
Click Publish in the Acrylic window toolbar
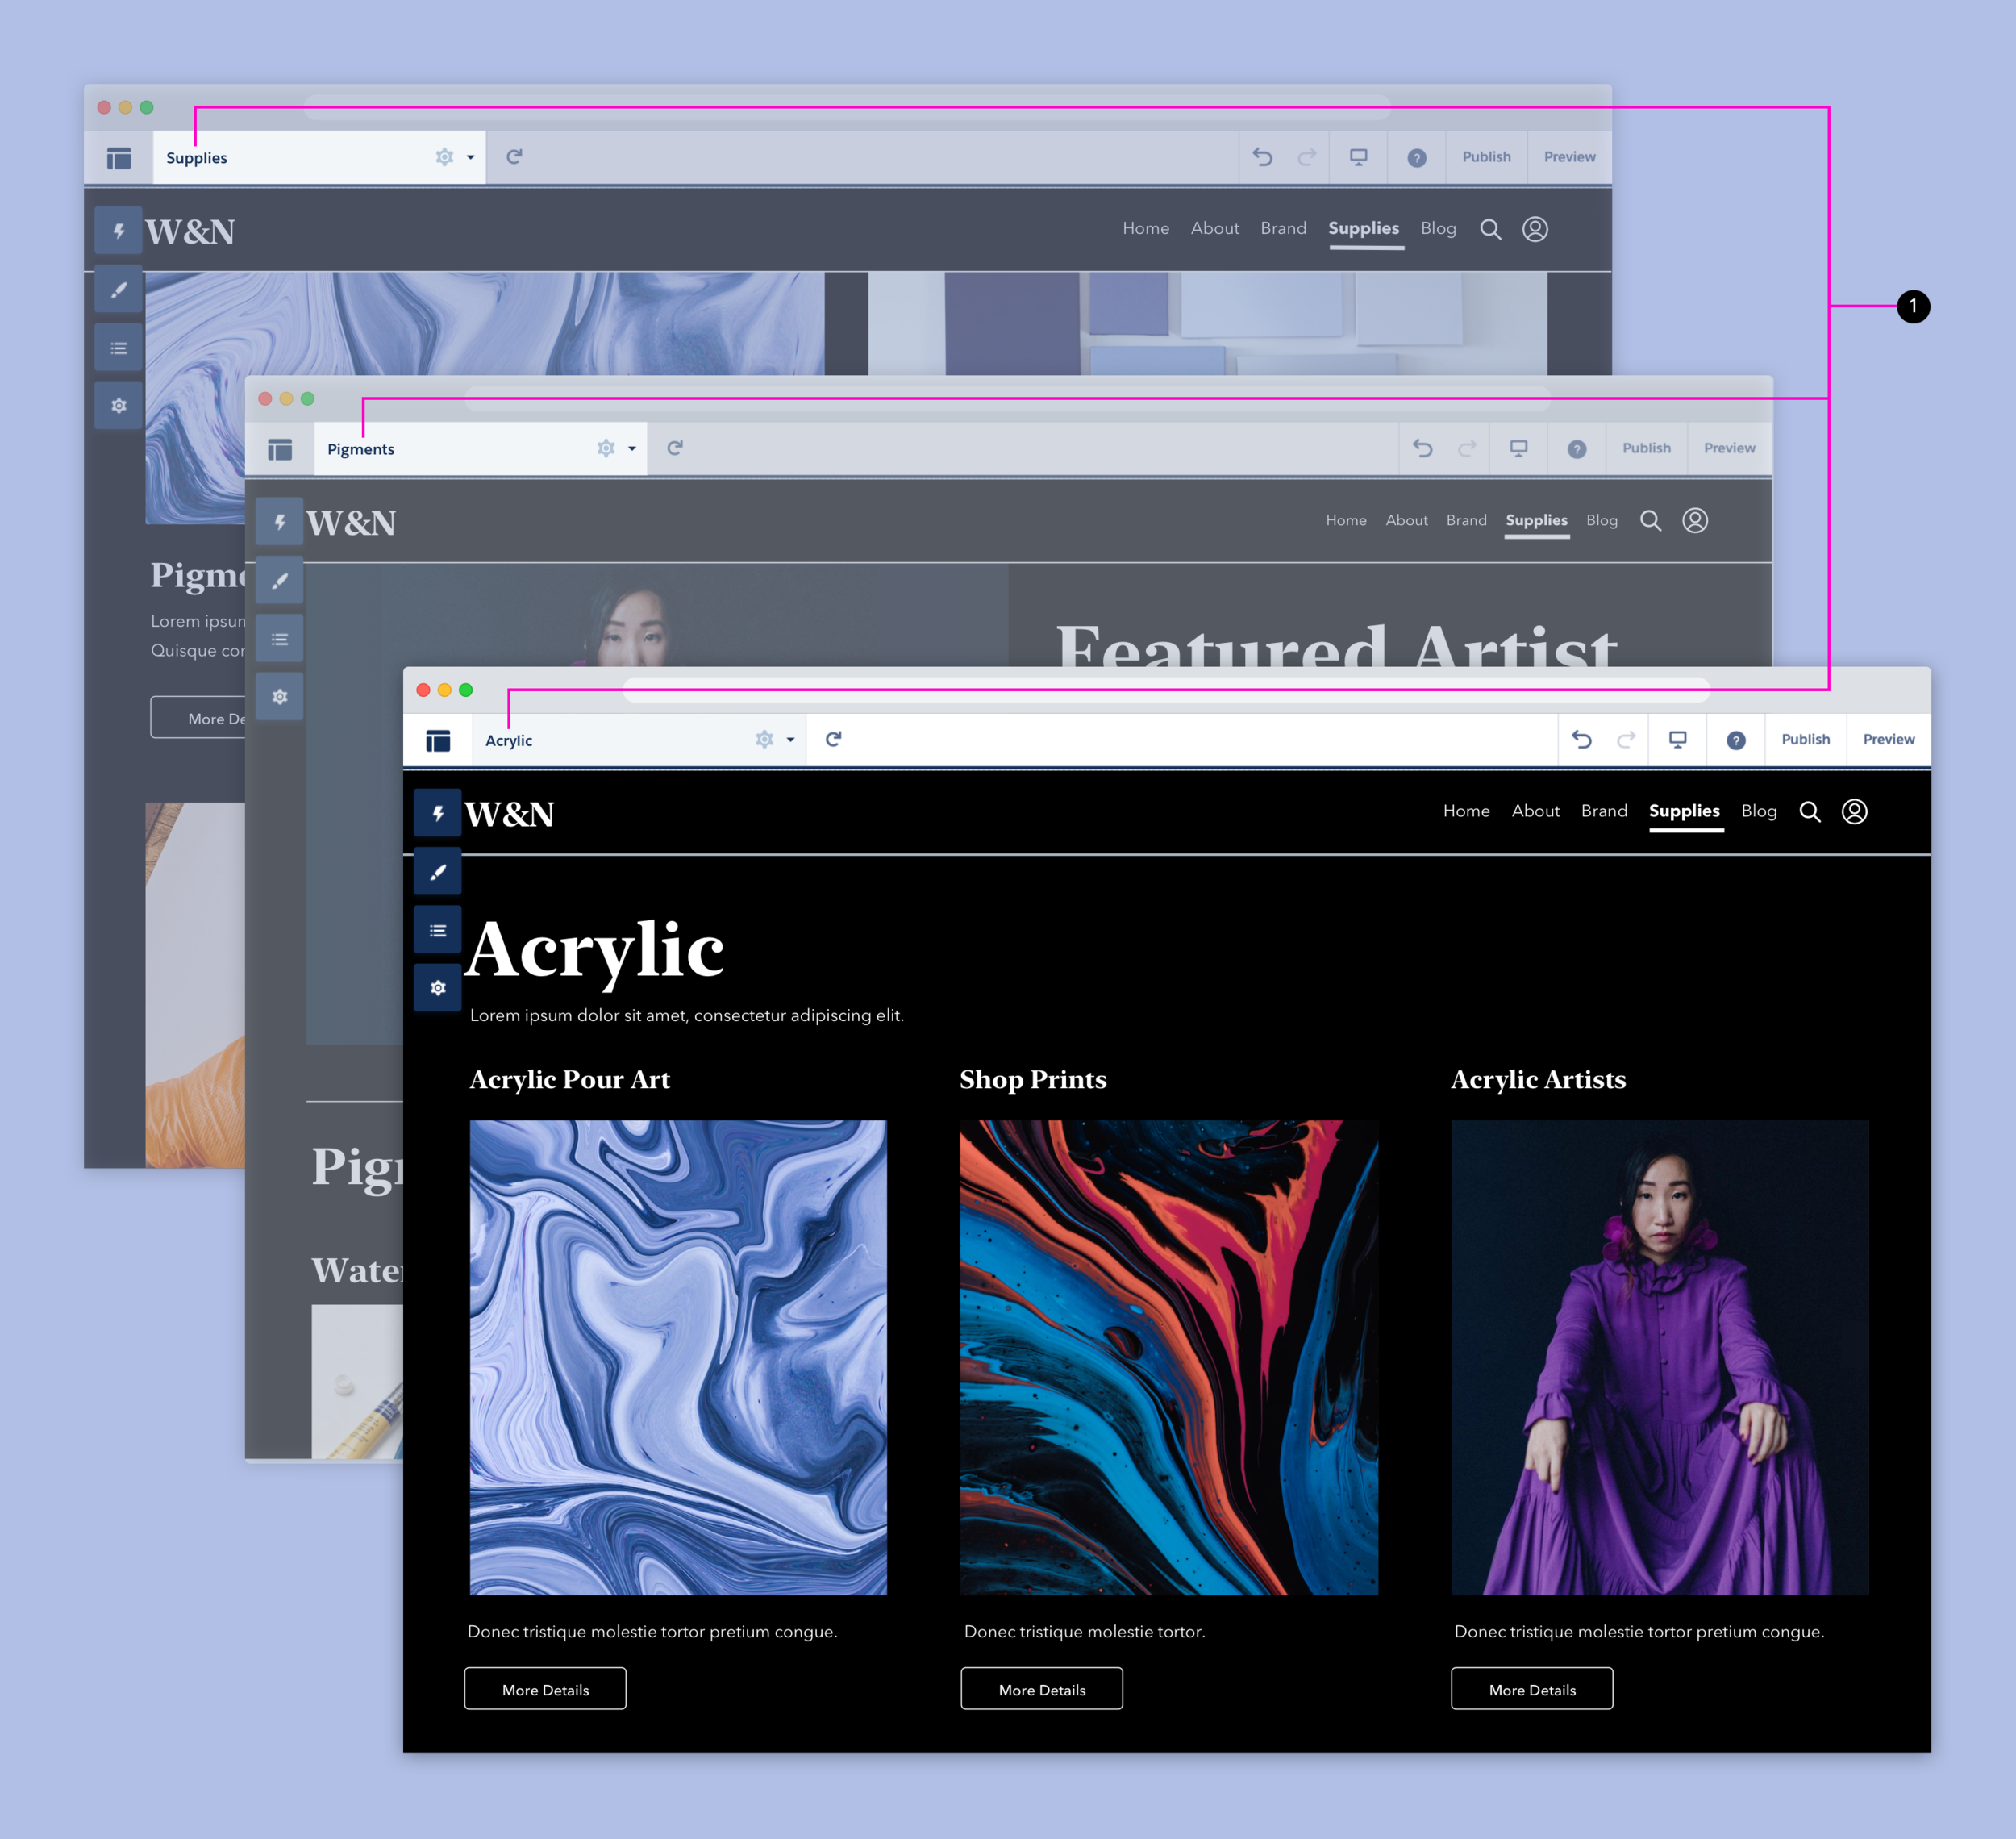point(1805,739)
